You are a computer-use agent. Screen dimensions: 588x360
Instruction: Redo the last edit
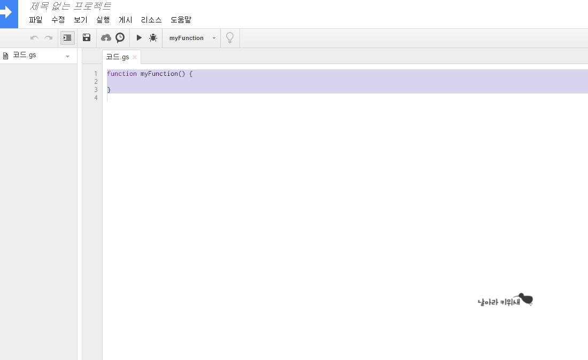(48, 38)
